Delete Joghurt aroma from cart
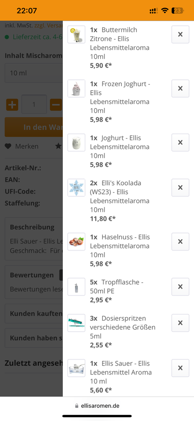194x421 pixels. [180, 142]
